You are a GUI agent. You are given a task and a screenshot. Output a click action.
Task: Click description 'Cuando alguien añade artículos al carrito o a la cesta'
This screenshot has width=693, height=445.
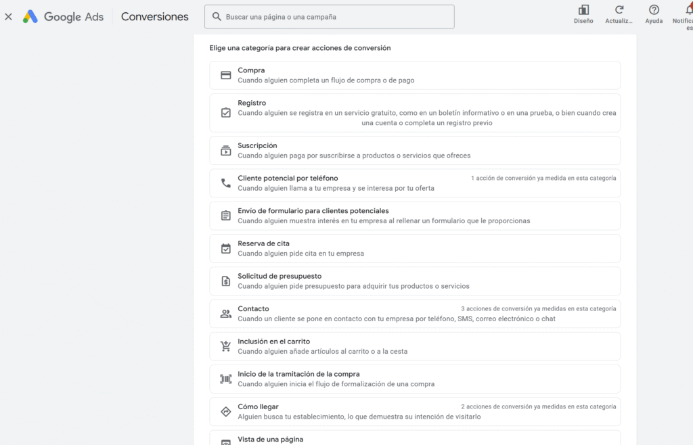pos(323,352)
